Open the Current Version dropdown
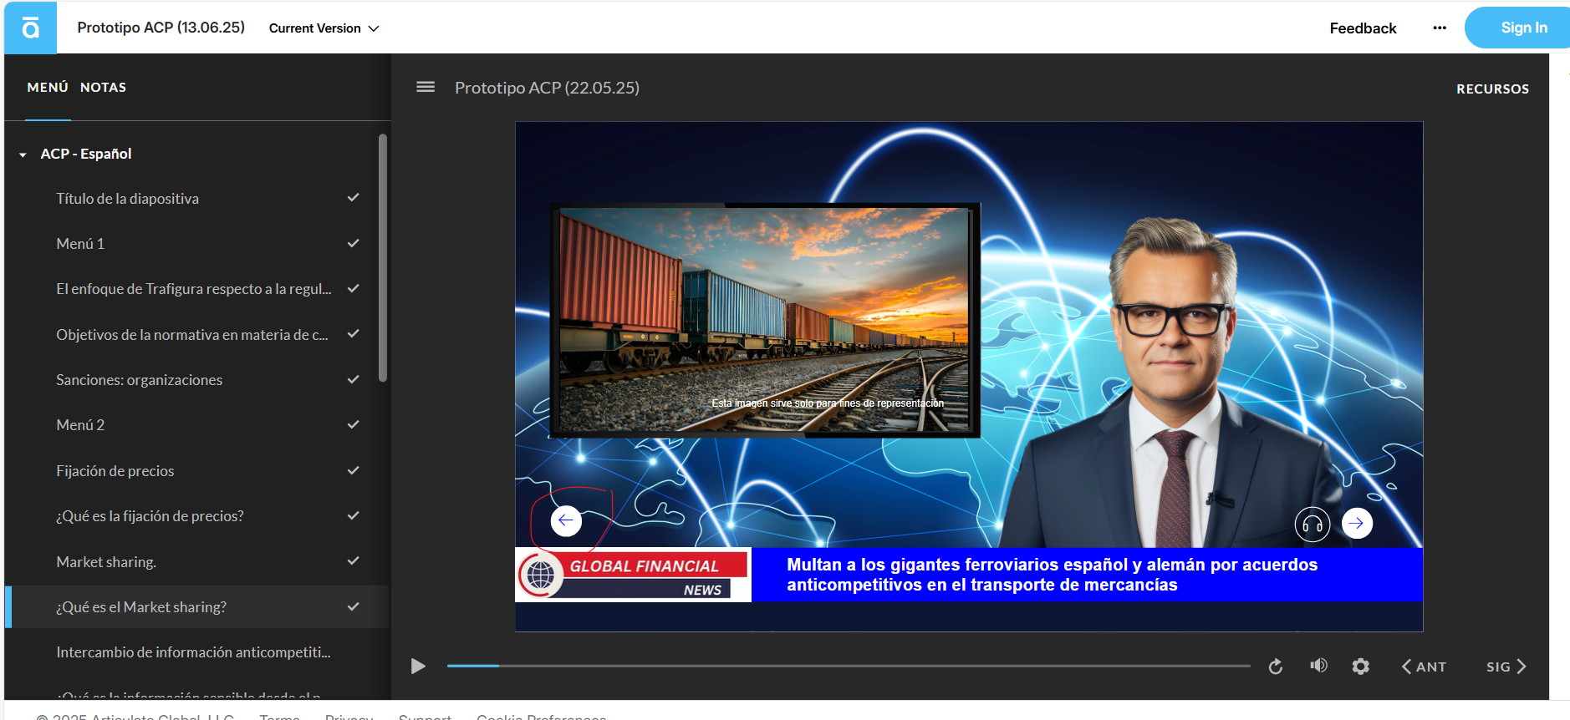 pyautogui.click(x=324, y=28)
